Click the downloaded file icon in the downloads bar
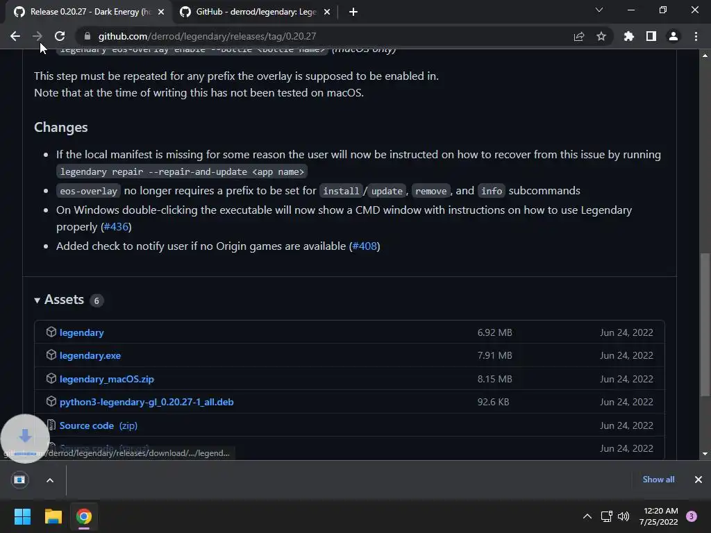The height and width of the screenshot is (533, 711). (19, 480)
